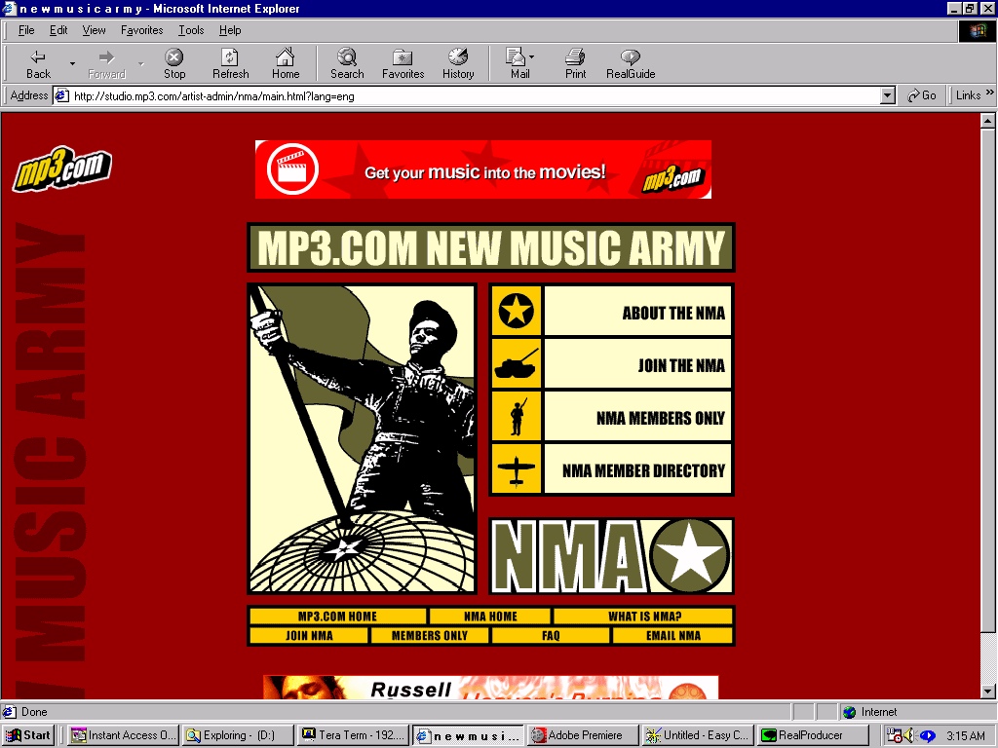Image resolution: width=998 pixels, height=748 pixels.
Task: Open the Mail button dropdown arrow
Action: click(x=531, y=57)
